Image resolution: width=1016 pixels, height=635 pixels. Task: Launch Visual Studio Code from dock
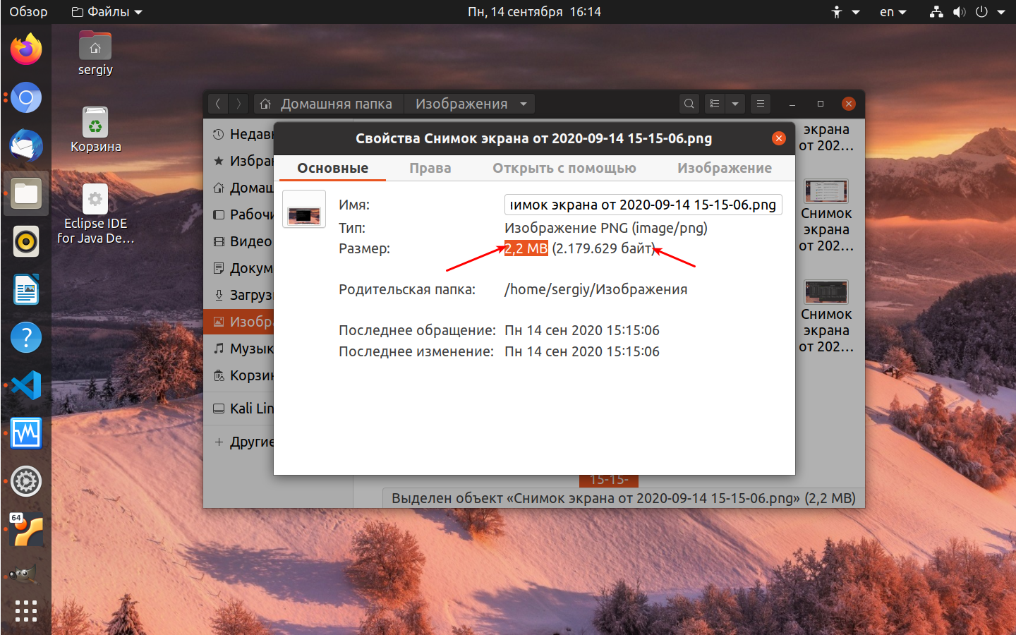click(26, 385)
